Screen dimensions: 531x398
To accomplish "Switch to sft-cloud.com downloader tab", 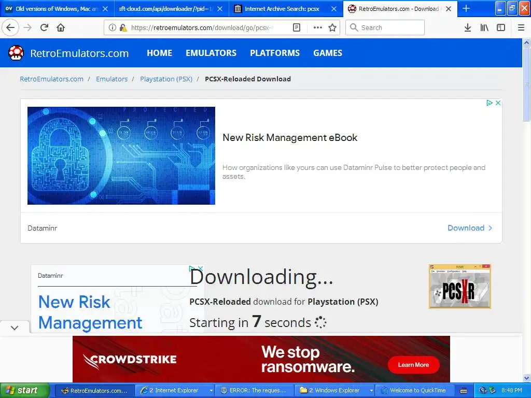I will coord(166,8).
